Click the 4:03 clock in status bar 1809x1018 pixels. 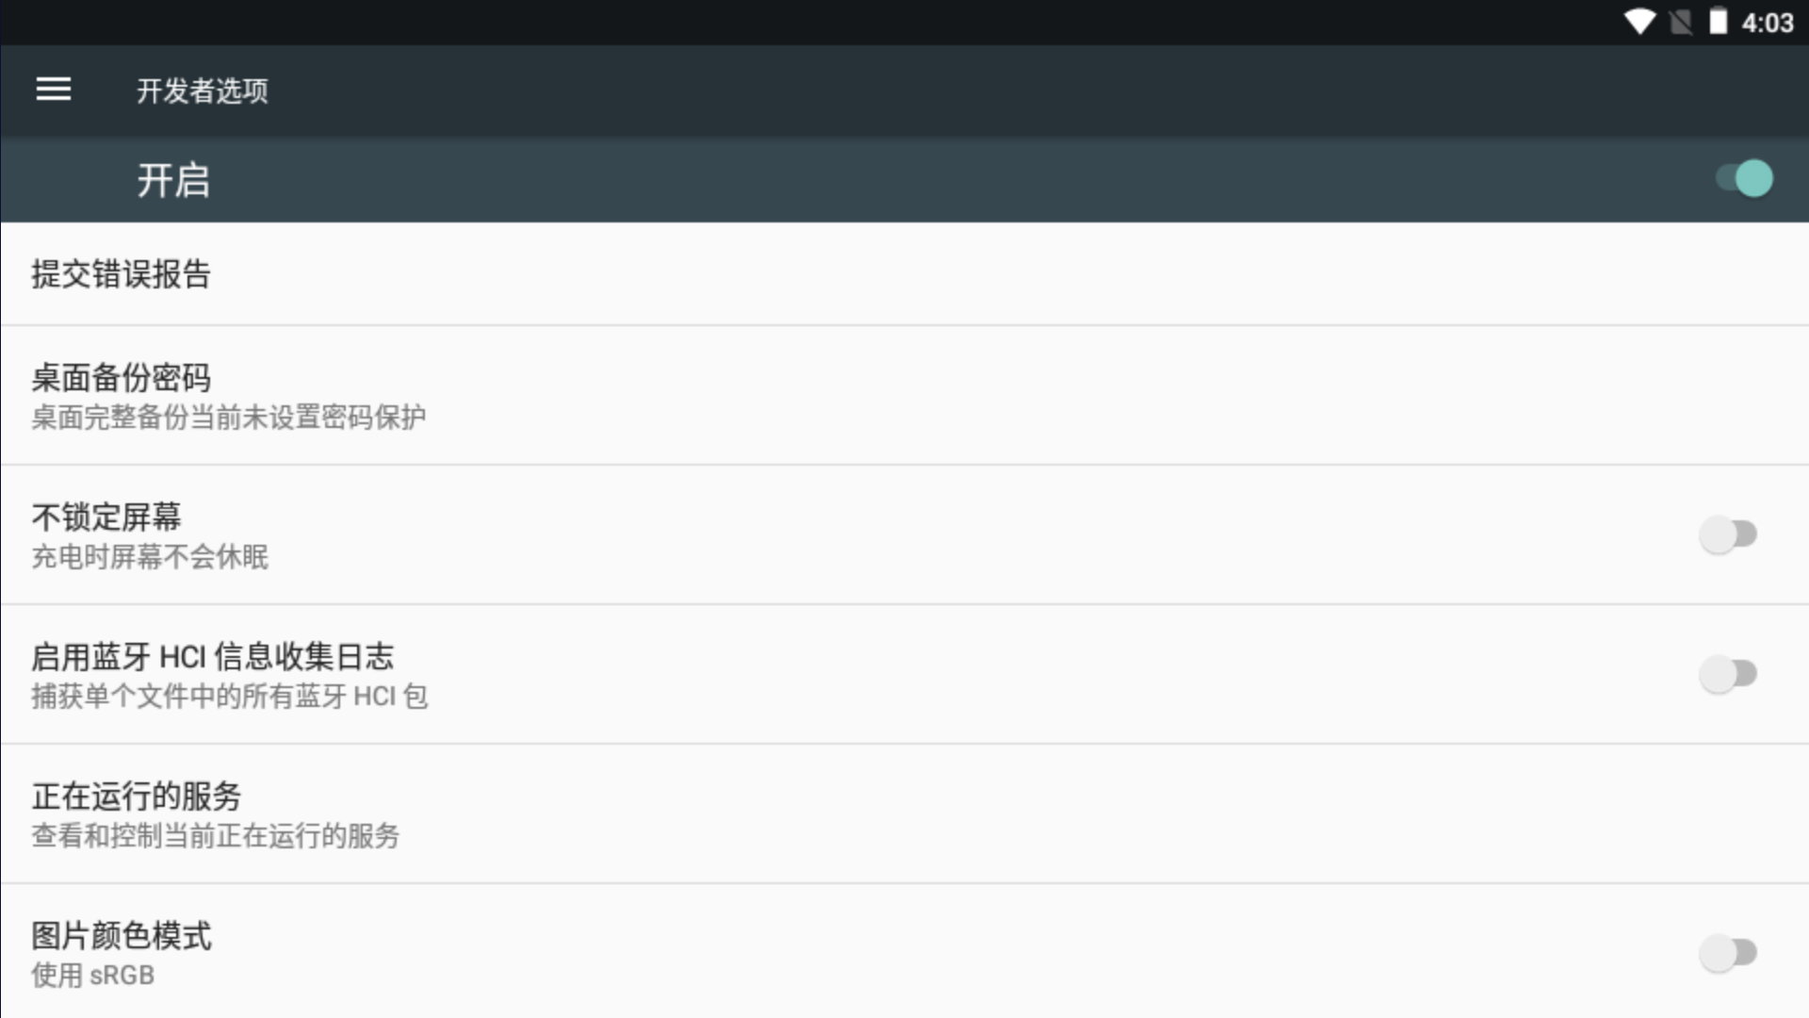[1768, 23]
